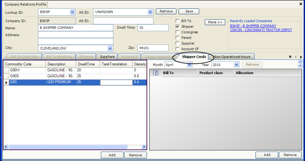Click the More >> button
305x161 pixels.
click(x=215, y=22)
